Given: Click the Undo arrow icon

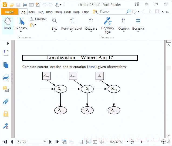Looking at the screenshot, I should click(44, 5).
